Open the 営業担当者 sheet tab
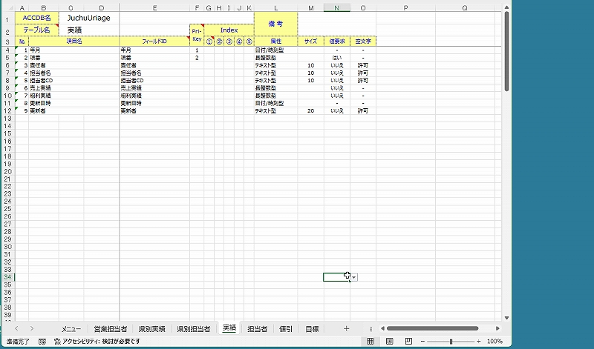This screenshot has width=594, height=349. click(110, 328)
